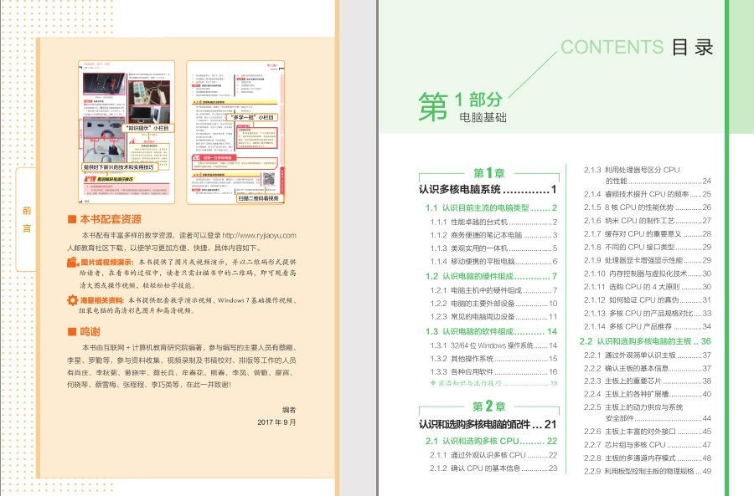The image size is (754, 496).
Task: Open entry 1.1.3 美观实用的一体机
Action: (x=493, y=248)
